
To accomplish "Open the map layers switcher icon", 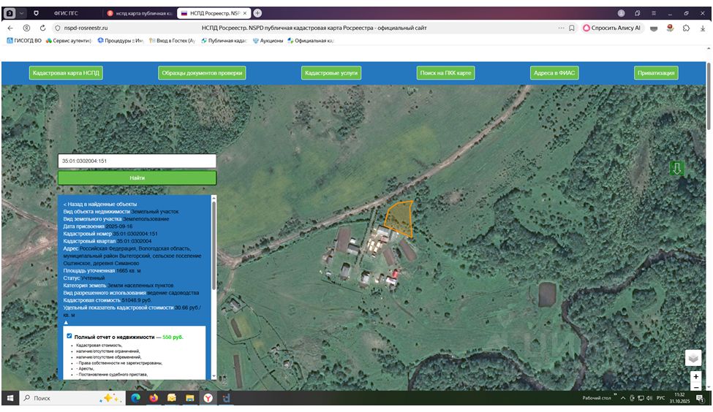I will tap(693, 358).
